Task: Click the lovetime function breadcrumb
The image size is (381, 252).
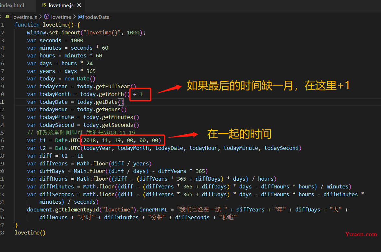Action: point(61,17)
